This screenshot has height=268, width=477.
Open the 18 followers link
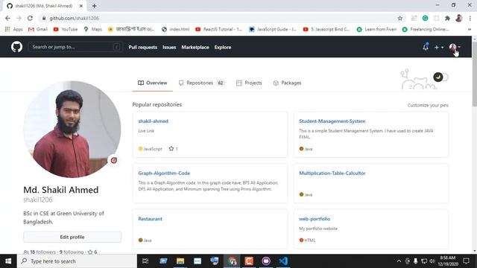[40, 252]
